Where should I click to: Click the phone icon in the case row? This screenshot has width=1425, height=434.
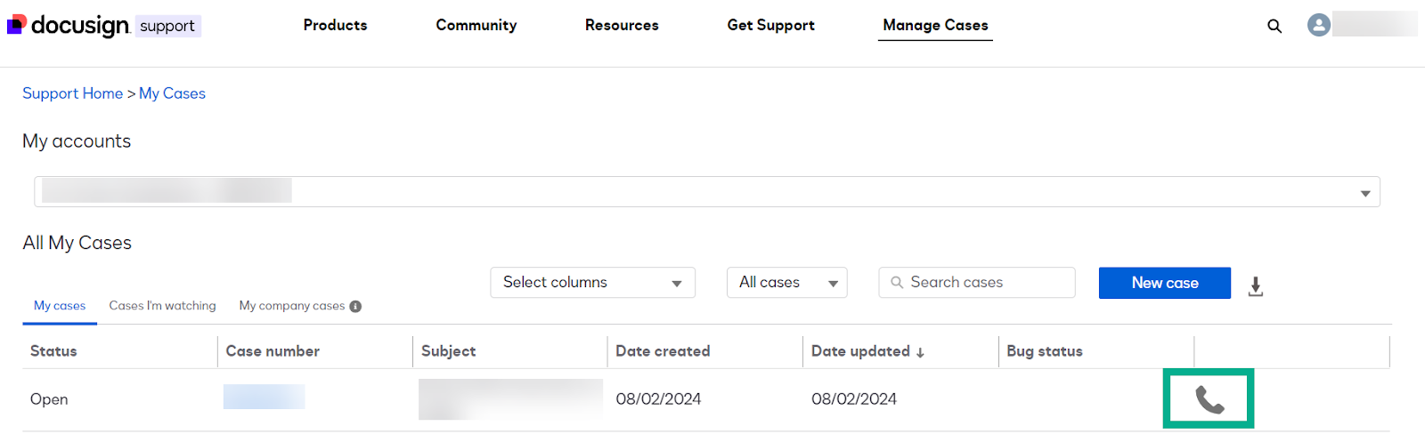coord(1209,400)
